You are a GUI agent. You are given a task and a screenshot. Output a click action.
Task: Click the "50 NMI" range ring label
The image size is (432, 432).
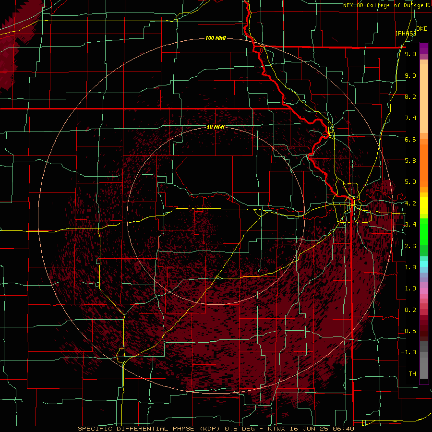click(216, 127)
